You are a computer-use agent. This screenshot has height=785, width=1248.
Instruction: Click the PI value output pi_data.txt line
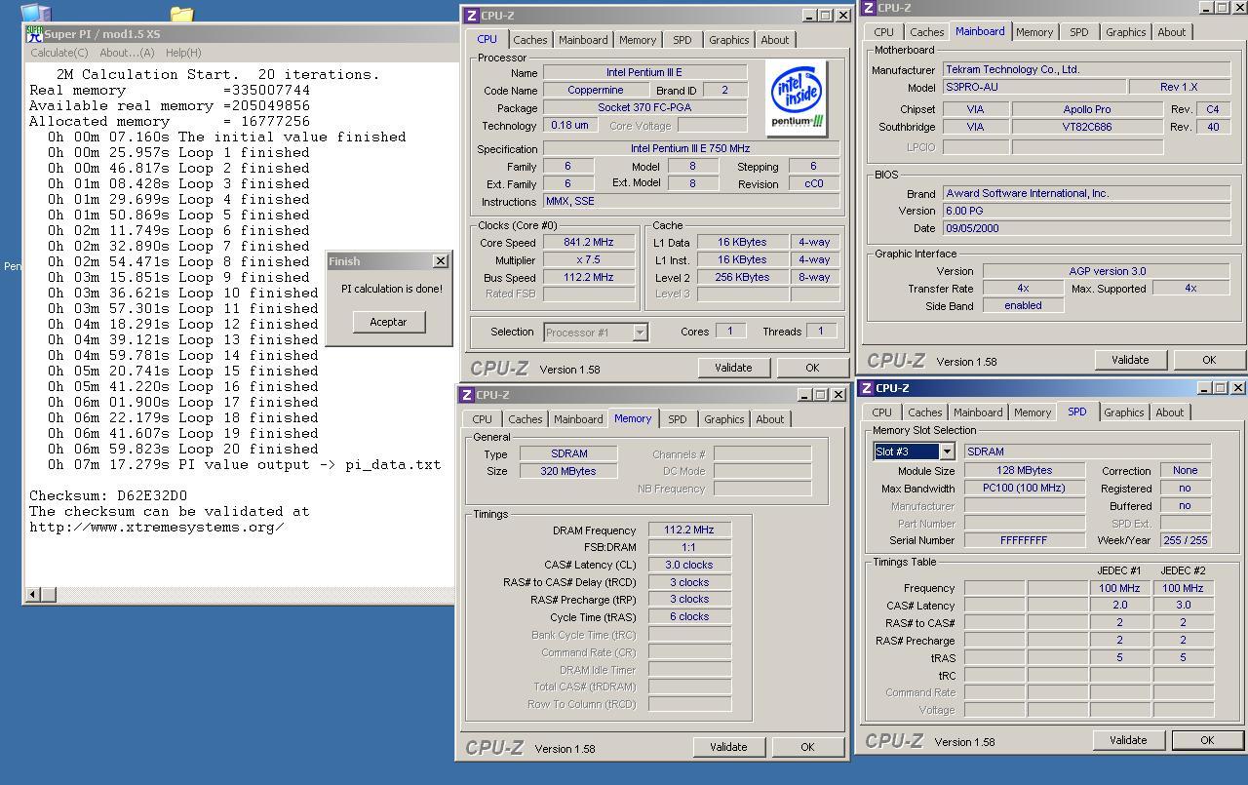[x=245, y=464]
